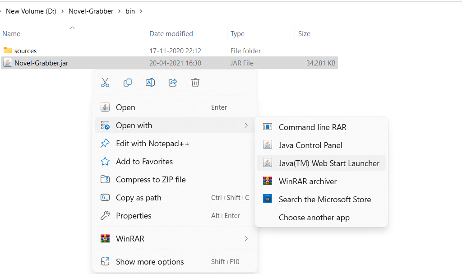Screen dimensions: 462x274
Task: Expand the chevron after bin breadcrumb
Action: coord(141,11)
